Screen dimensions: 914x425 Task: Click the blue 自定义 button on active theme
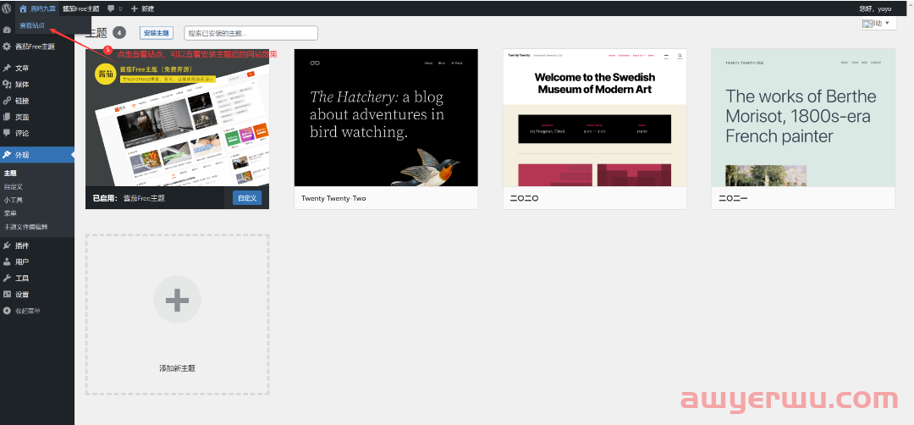247,197
